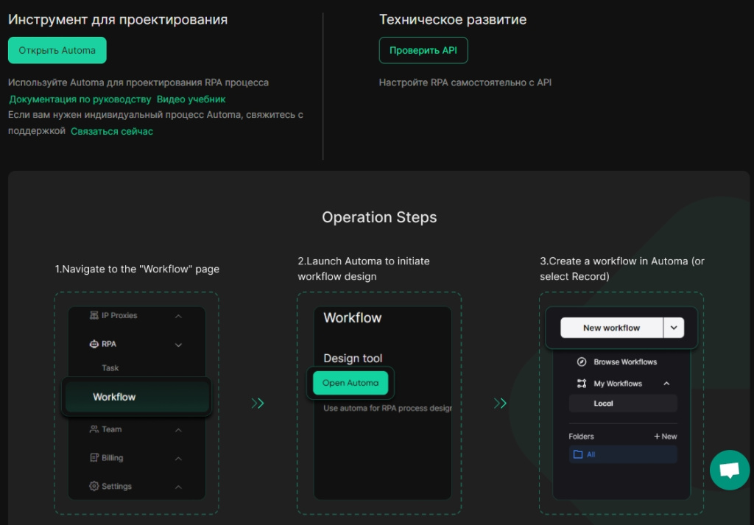Select the Workflow menu item

137,397
